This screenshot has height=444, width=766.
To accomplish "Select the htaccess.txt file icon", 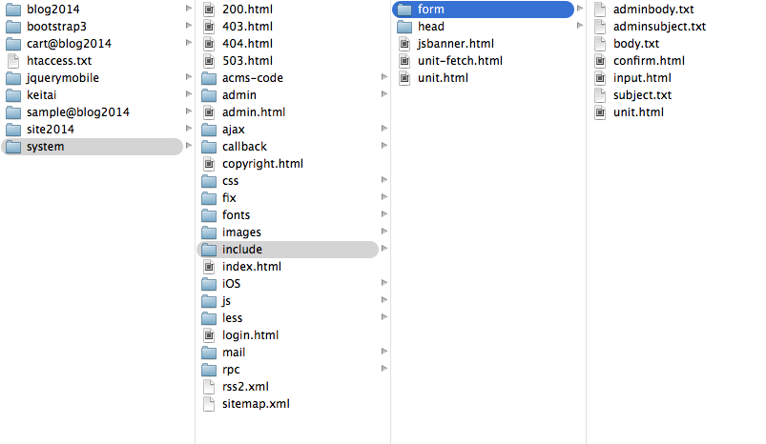I will (x=13, y=61).
